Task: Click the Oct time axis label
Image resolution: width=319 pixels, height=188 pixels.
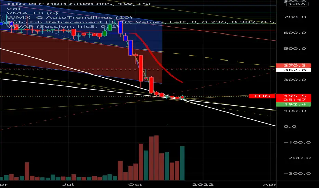Action: [x=135, y=185]
